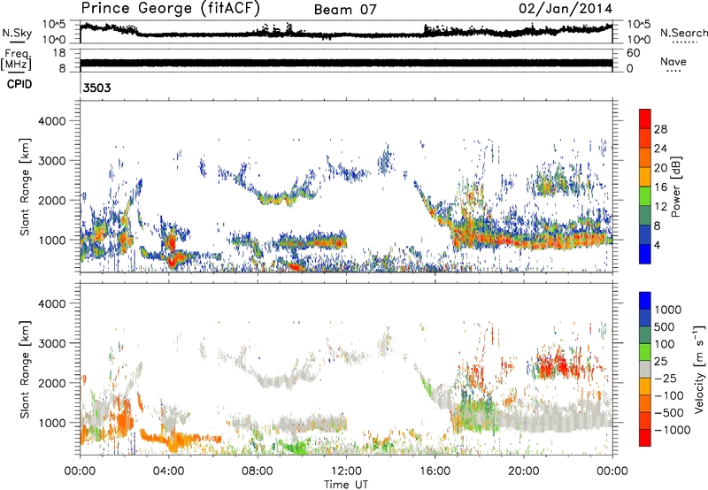Click the "60" Nave axis tick
708x490 pixels.
click(x=633, y=53)
